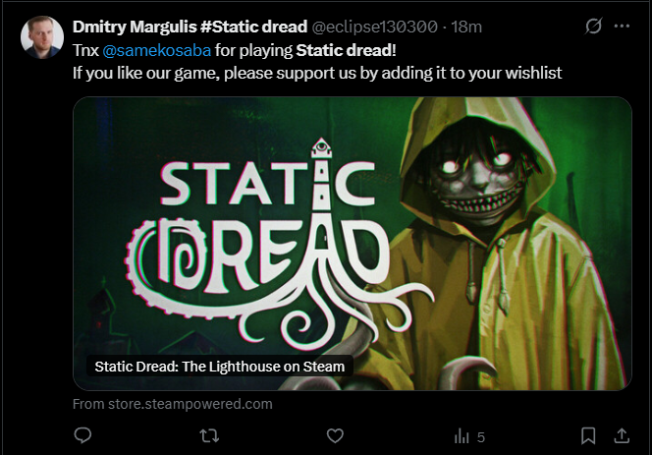
Task: Click the Dmitry Margulis #Static dread display name
Action: coord(190,27)
